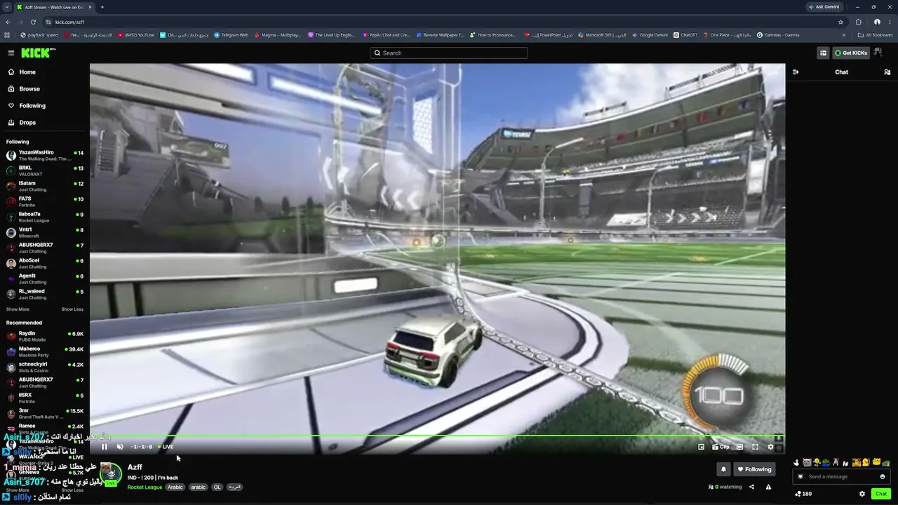Select the Arabic tag
The width and height of the screenshot is (898, 505).
click(x=175, y=487)
